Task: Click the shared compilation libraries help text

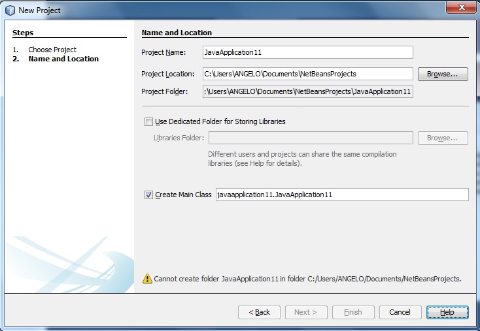Action: [302, 159]
